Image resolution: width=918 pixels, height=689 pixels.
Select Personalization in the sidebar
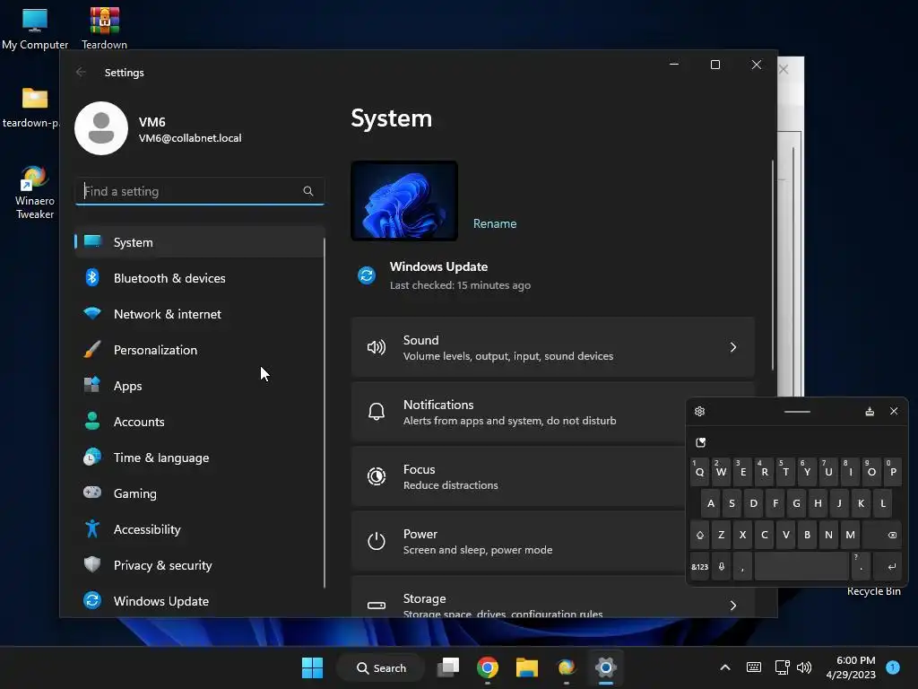point(199,350)
